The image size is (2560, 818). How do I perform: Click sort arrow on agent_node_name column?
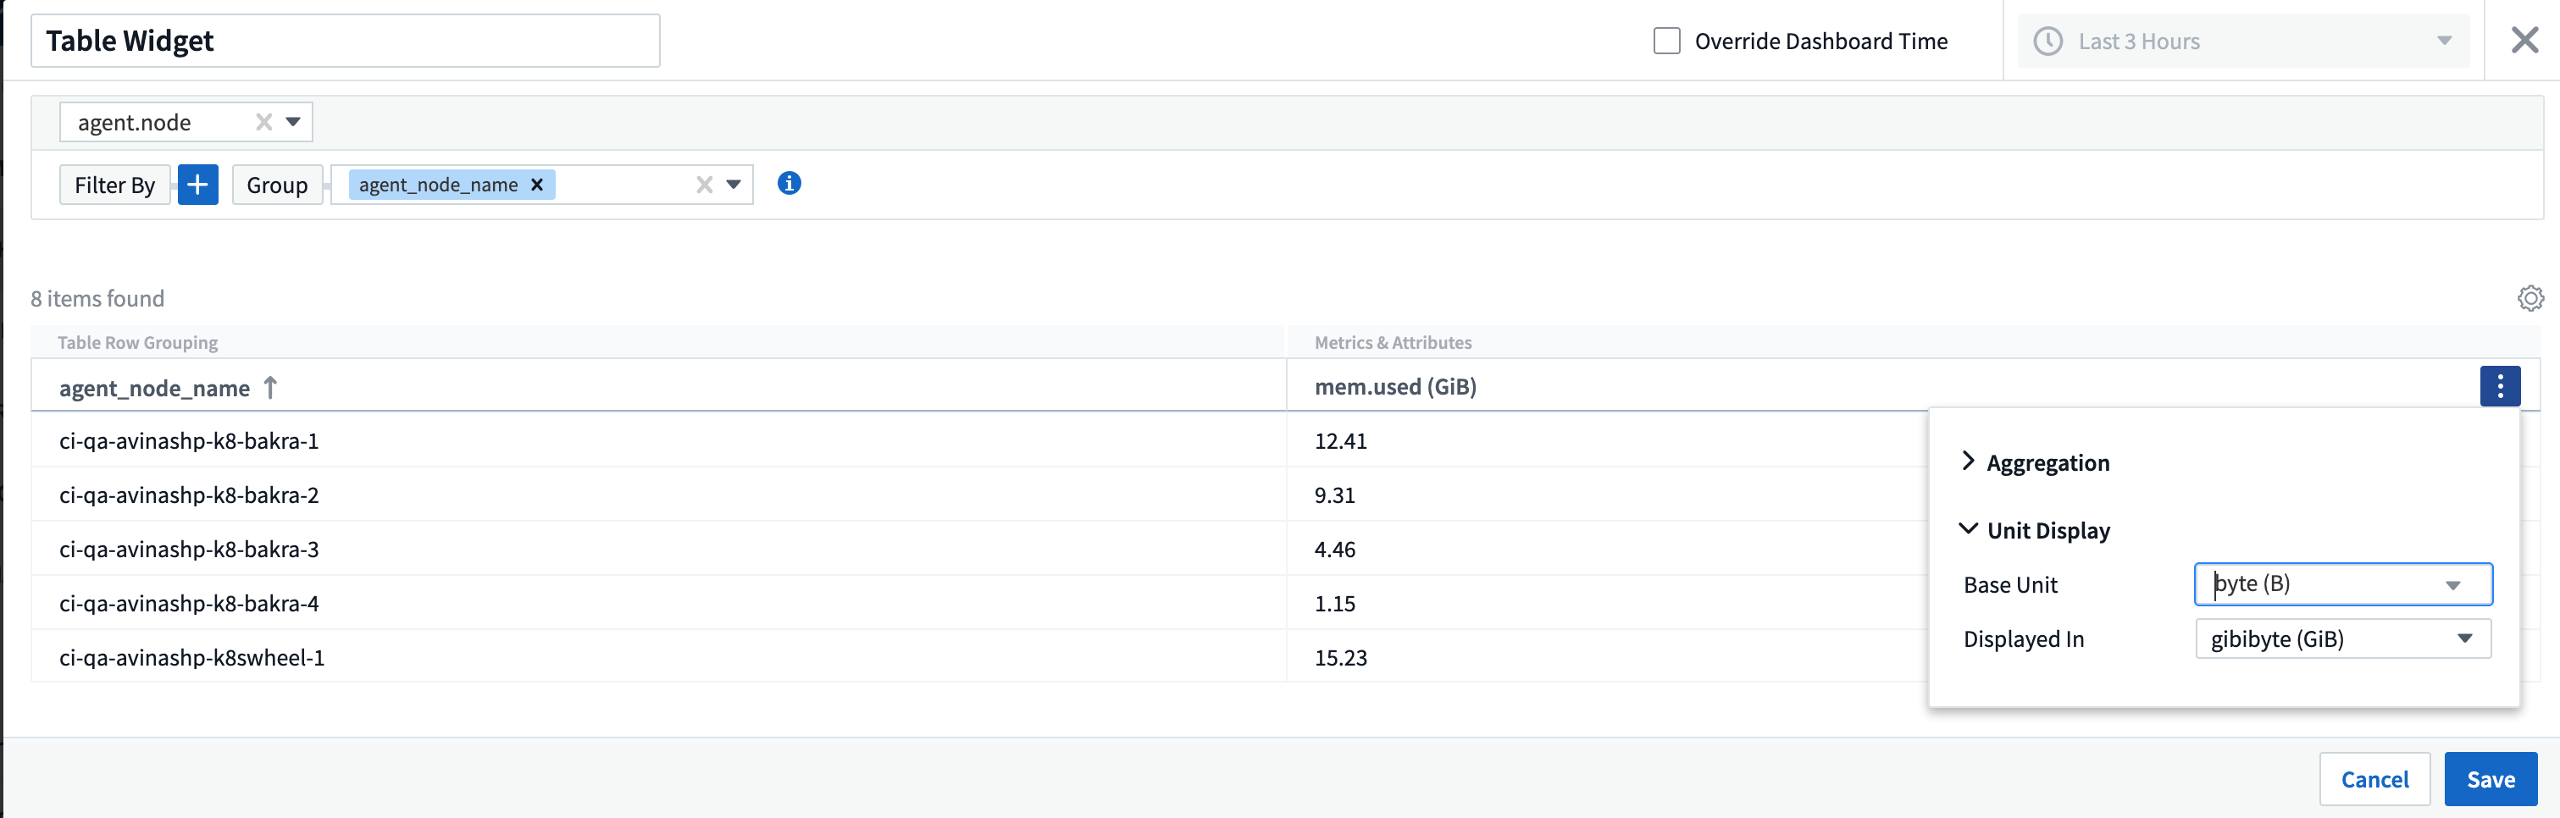click(270, 388)
